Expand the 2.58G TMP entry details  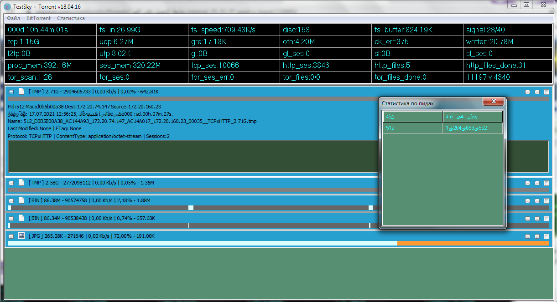11,183
